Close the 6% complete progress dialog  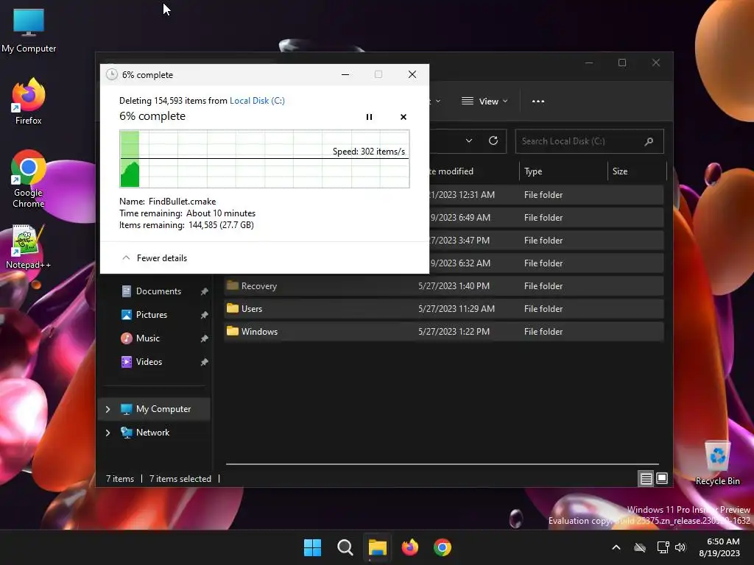pos(412,74)
